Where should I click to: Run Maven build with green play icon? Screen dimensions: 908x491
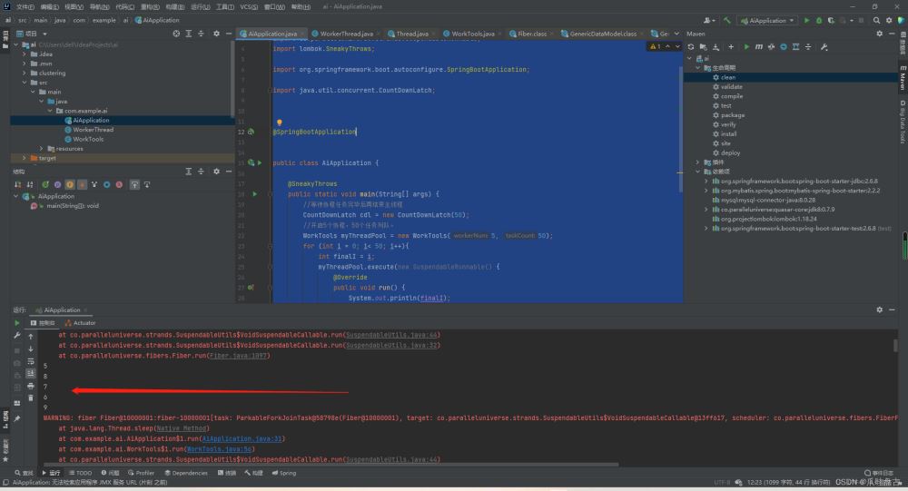[746, 47]
